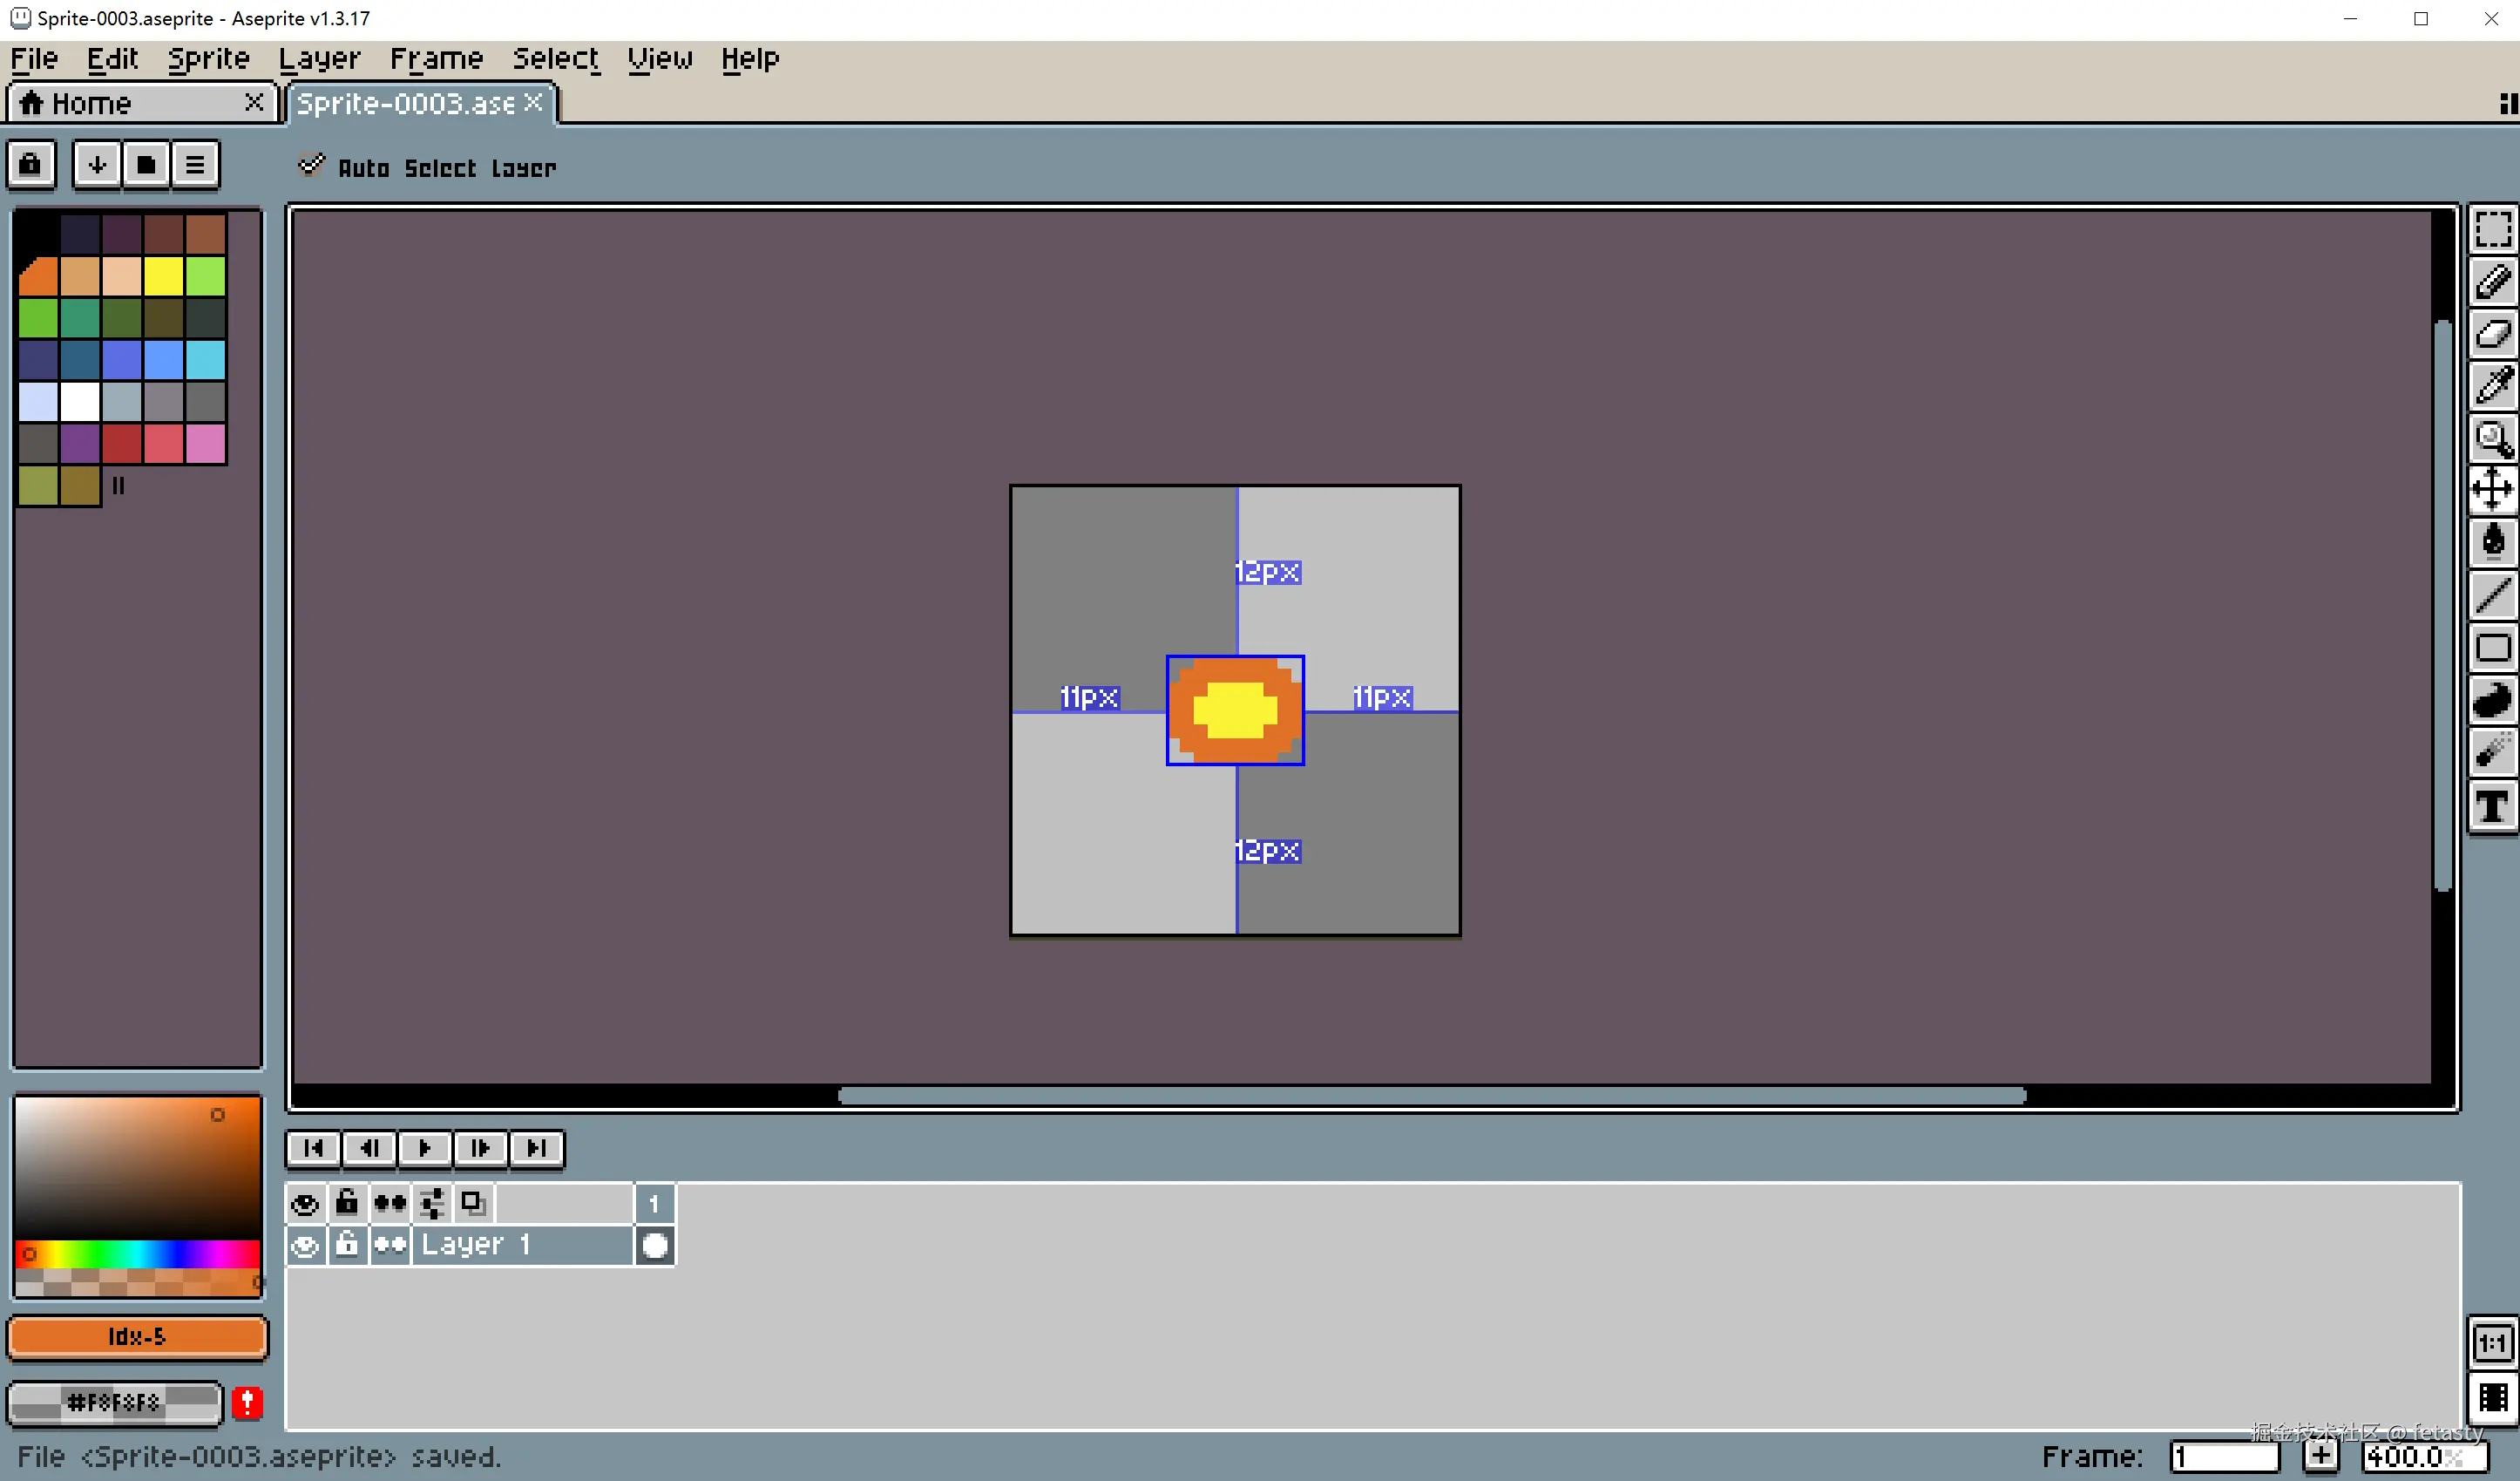Toggle visibility of all layers in header
The width and height of the screenshot is (2520, 1481).
(x=306, y=1203)
